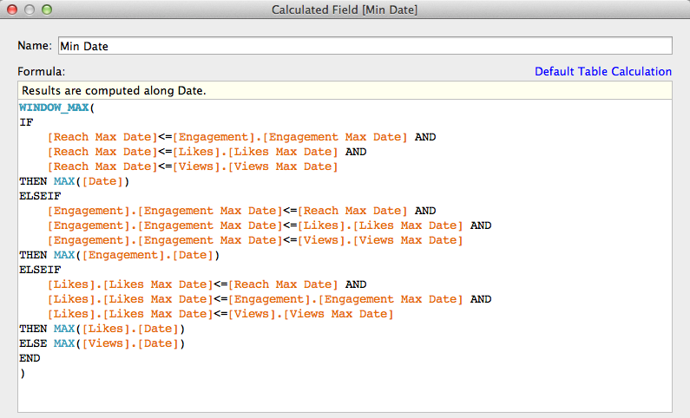This screenshot has height=418, width=690.
Task: Click the 'Formula:' label
Action: click(x=41, y=72)
